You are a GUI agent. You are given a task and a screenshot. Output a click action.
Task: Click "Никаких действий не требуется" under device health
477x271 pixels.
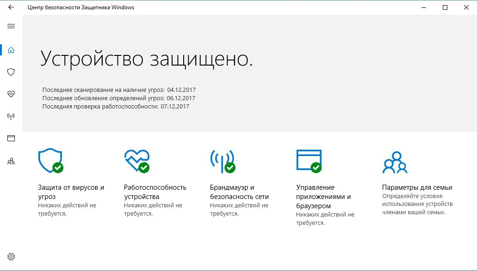153,210
